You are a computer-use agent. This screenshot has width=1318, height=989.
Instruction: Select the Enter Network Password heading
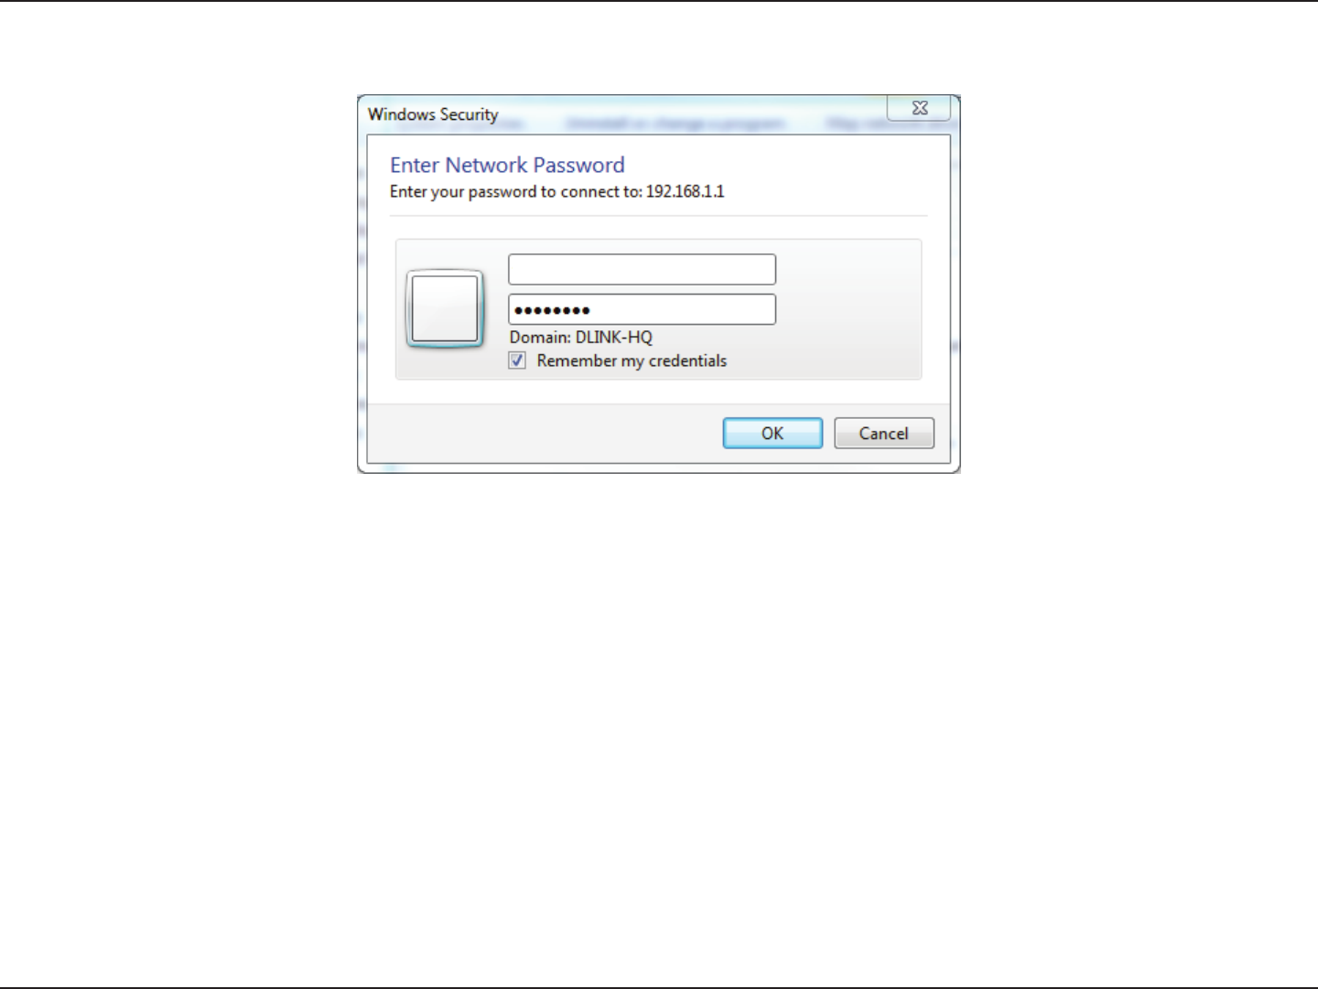coord(507,165)
